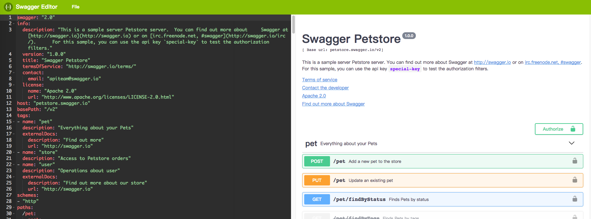
Task: Click 'Finds Pets by status' summary text
Action: [x=409, y=199]
